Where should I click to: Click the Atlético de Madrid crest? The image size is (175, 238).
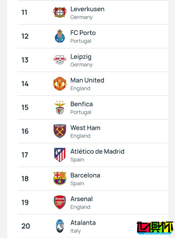(60, 155)
